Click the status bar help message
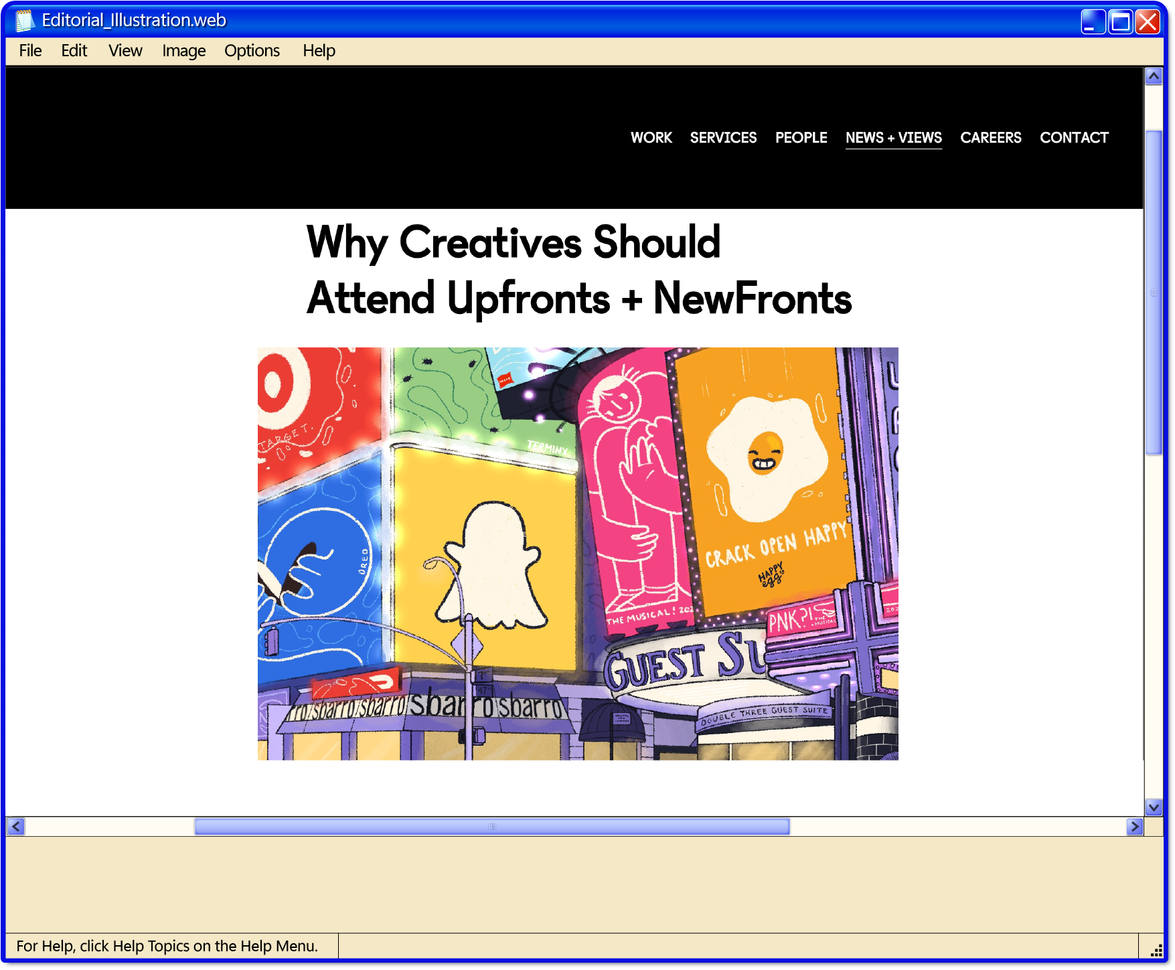Viewport: 1175px width, 970px height. pyautogui.click(x=167, y=946)
